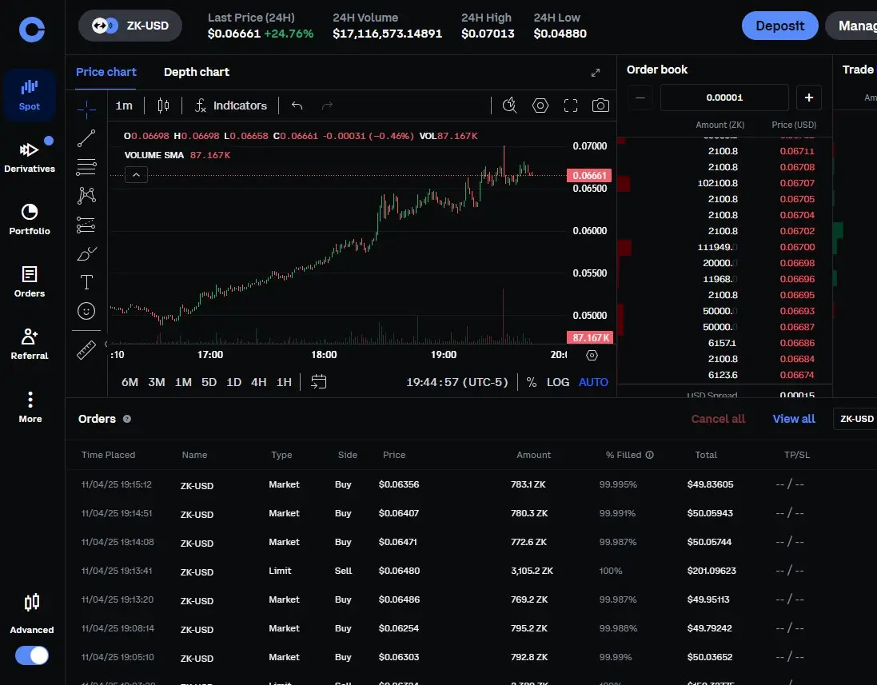The width and height of the screenshot is (877, 685).
Task: Open the Derivatives section
Action: tap(30, 157)
